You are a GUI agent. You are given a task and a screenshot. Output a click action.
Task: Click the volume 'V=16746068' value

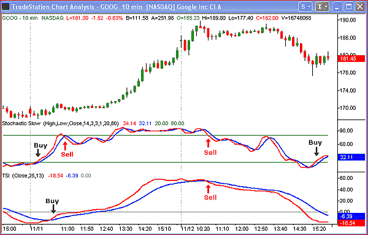pos(296,18)
